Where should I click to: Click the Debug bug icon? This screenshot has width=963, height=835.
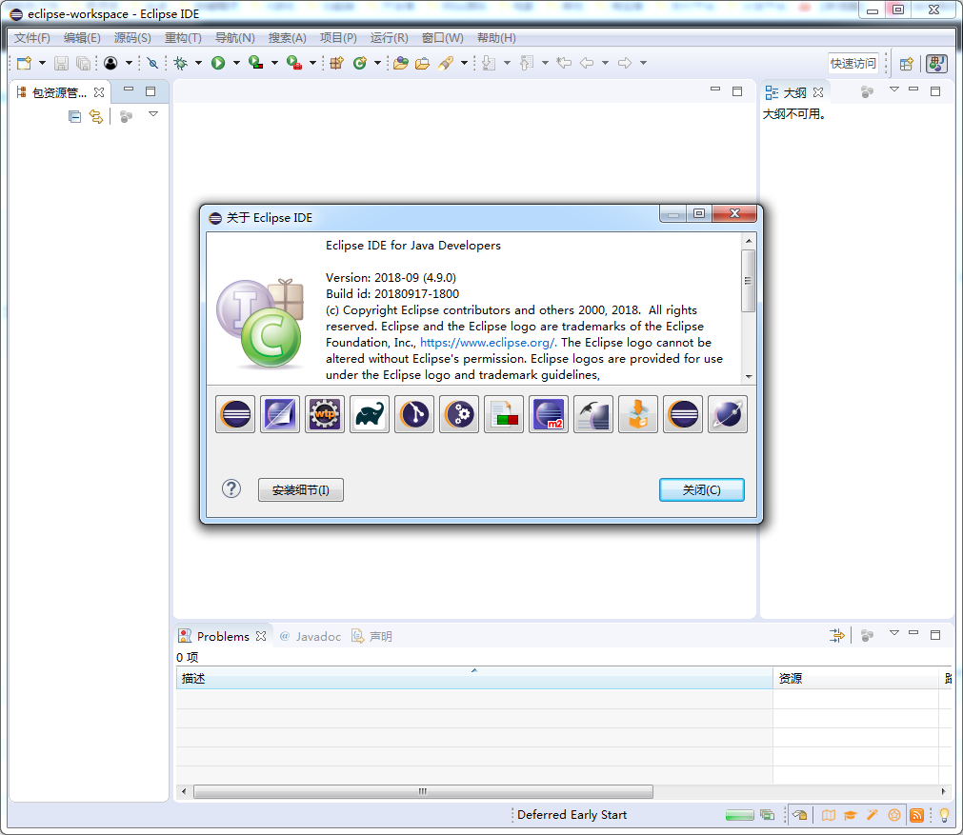coord(181,63)
